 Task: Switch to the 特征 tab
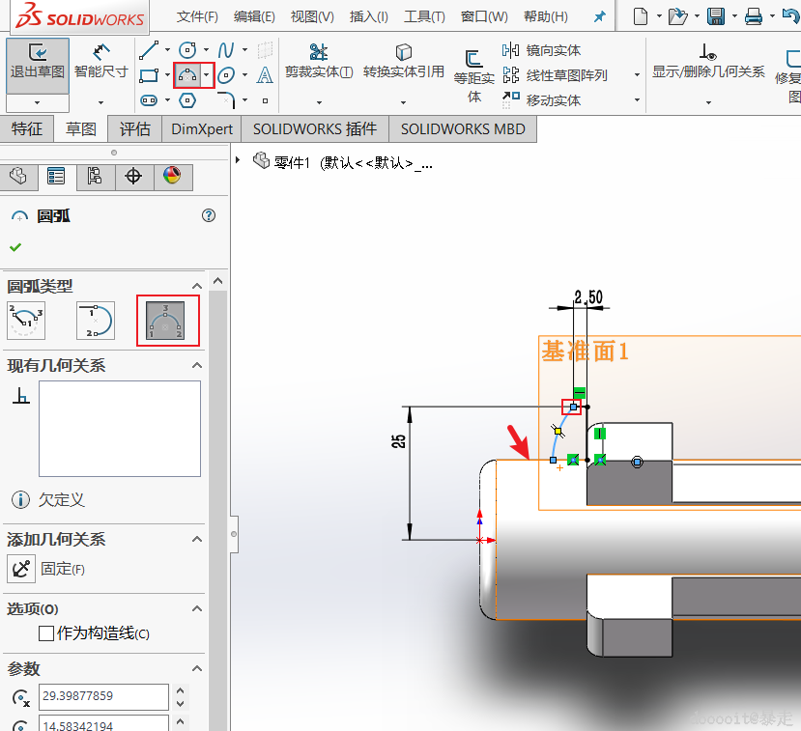pos(26,128)
